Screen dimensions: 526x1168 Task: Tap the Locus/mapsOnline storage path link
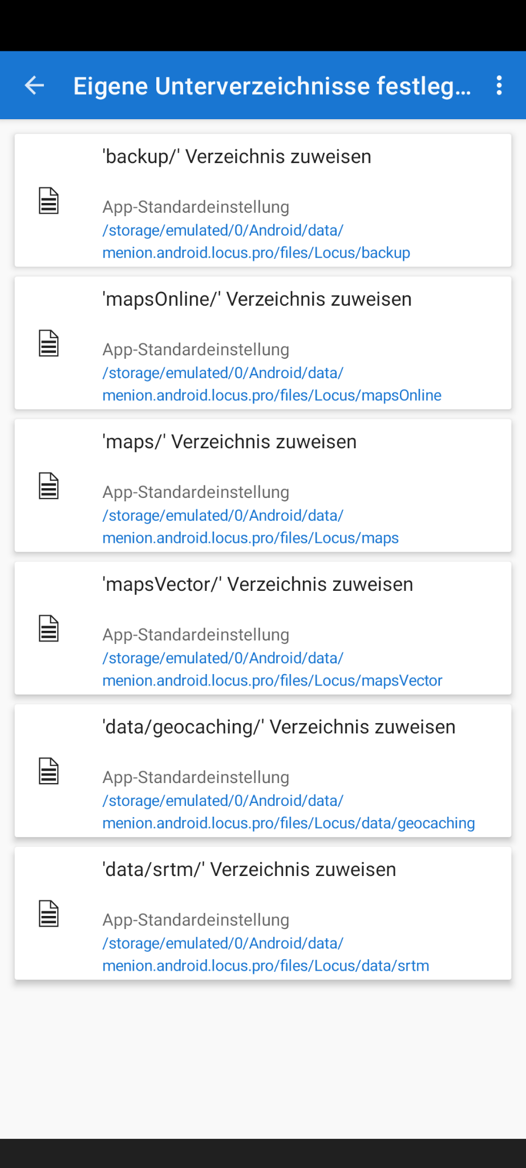[272, 384]
